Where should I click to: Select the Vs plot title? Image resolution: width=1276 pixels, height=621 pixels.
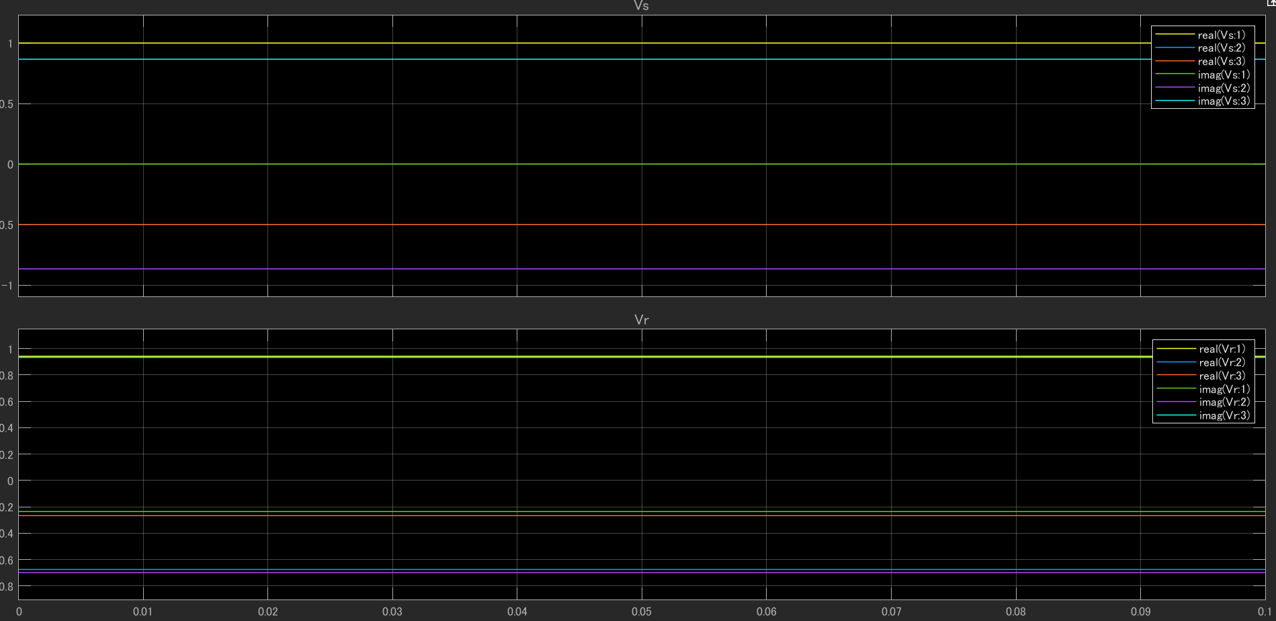point(642,5)
